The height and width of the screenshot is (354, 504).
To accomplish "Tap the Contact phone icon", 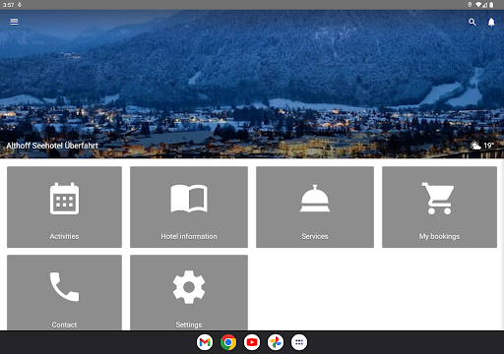I will 64,286.
